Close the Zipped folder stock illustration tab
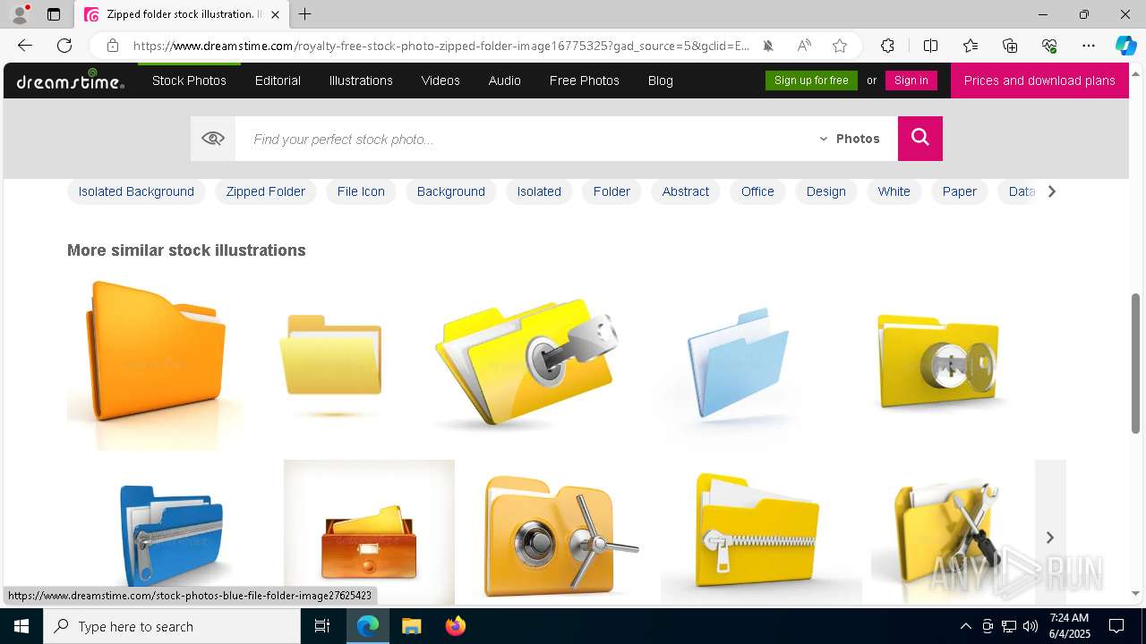Viewport: 1146px width, 644px height. coord(276,14)
